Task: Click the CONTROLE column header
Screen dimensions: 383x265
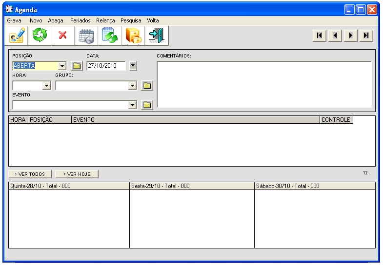Action: (x=336, y=120)
